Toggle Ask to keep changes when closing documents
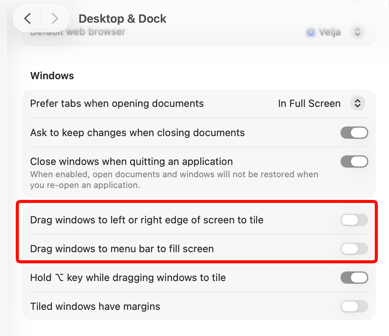Viewport: 389px width, 336px height. pyautogui.click(x=354, y=133)
